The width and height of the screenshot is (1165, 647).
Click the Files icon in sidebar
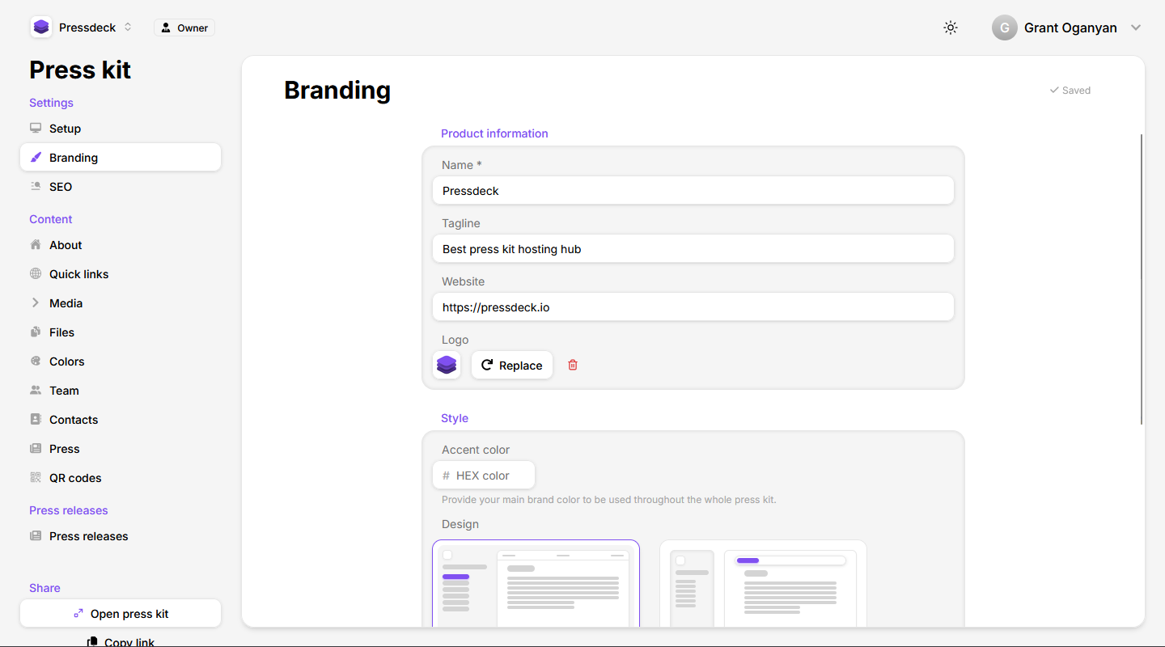[36, 332]
